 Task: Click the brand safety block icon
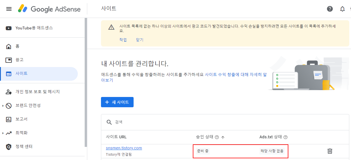click(x=9, y=106)
